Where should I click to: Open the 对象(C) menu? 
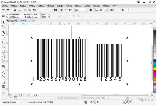tap(41, 6)
